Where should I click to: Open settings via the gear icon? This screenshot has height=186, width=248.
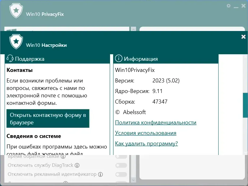(x=228, y=6)
